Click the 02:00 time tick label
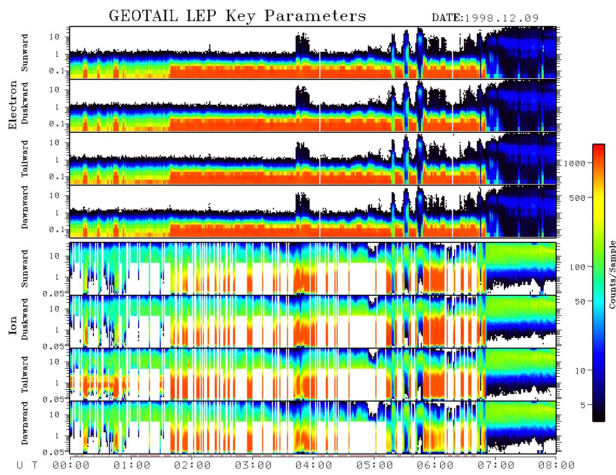This screenshot has height=475, width=616. [x=193, y=465]
